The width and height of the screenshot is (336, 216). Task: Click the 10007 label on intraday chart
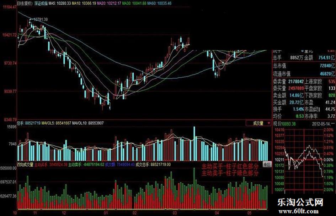pyautogui.click(x=279, y=190)
